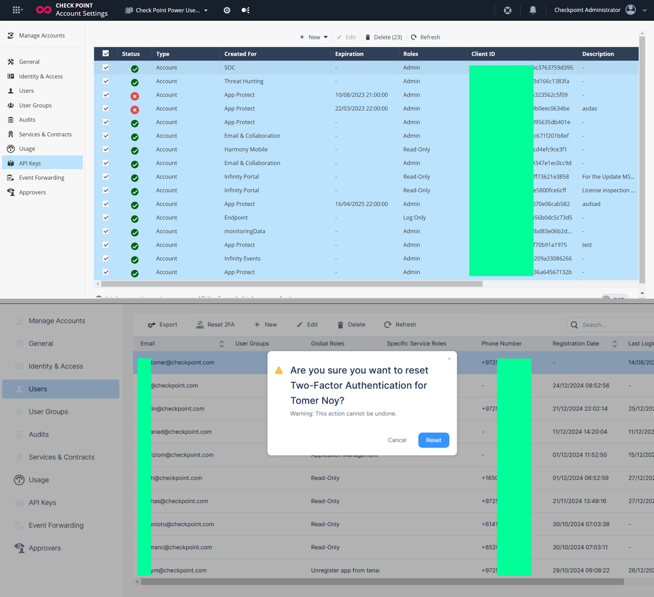
Task: Uncheck the SOC row checkbox
Action: (106, 68)
